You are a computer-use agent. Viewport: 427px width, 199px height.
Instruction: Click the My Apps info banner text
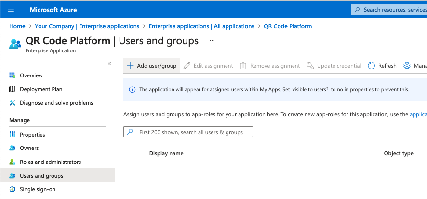[x=274, y=89]
